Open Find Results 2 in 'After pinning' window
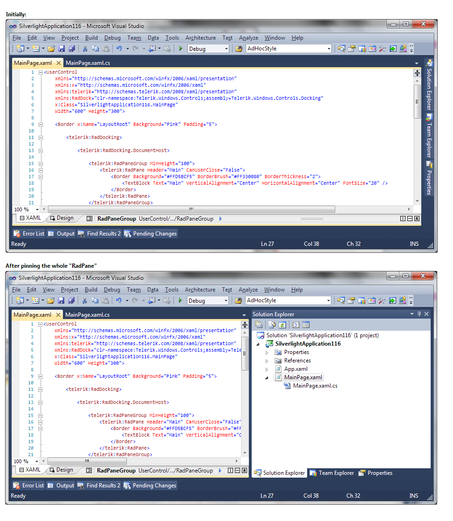 pyautogui.click(x=99, y=486)
